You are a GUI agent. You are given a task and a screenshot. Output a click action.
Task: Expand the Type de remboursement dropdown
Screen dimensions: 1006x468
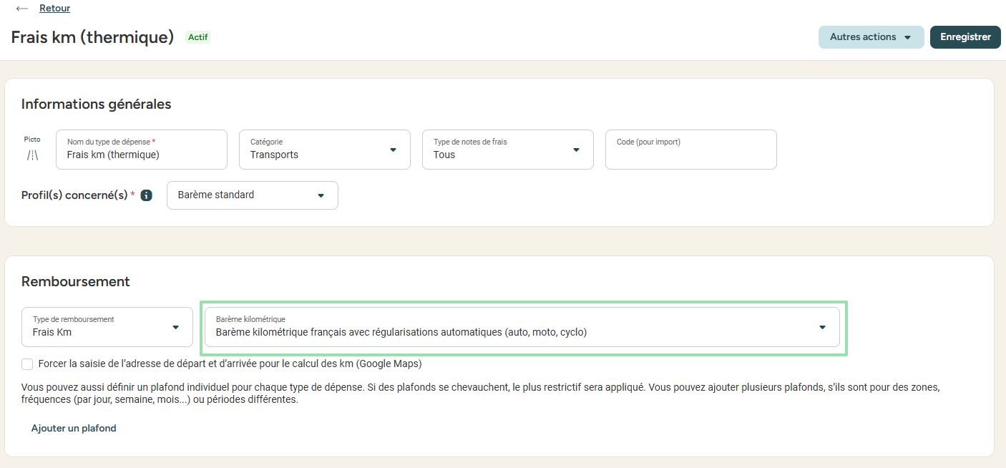(x=107, y=327)
